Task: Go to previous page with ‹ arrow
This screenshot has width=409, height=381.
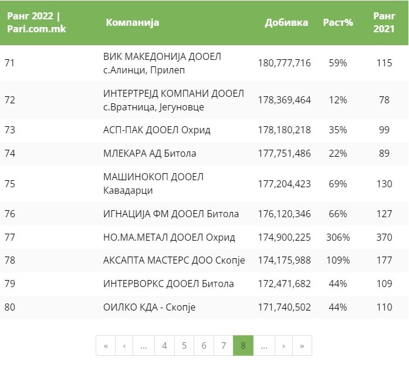Action: click(x=124, y=346)
